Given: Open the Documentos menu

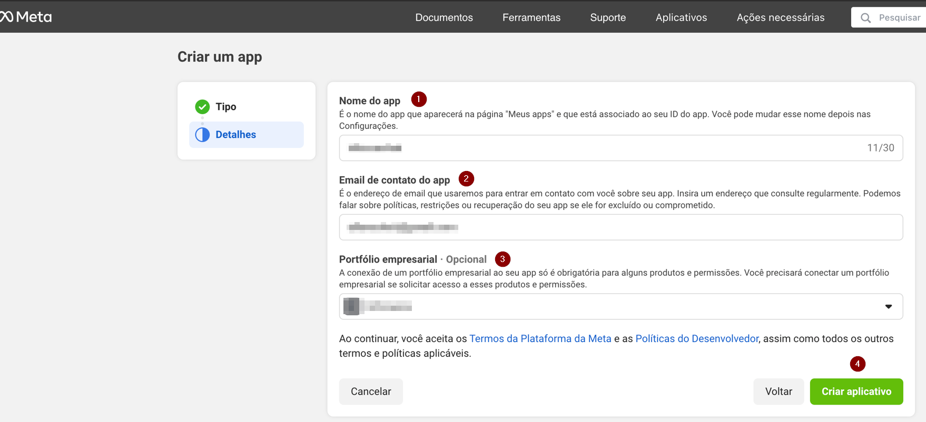Looking at the screenshot, I should click(x=444, y=17).
